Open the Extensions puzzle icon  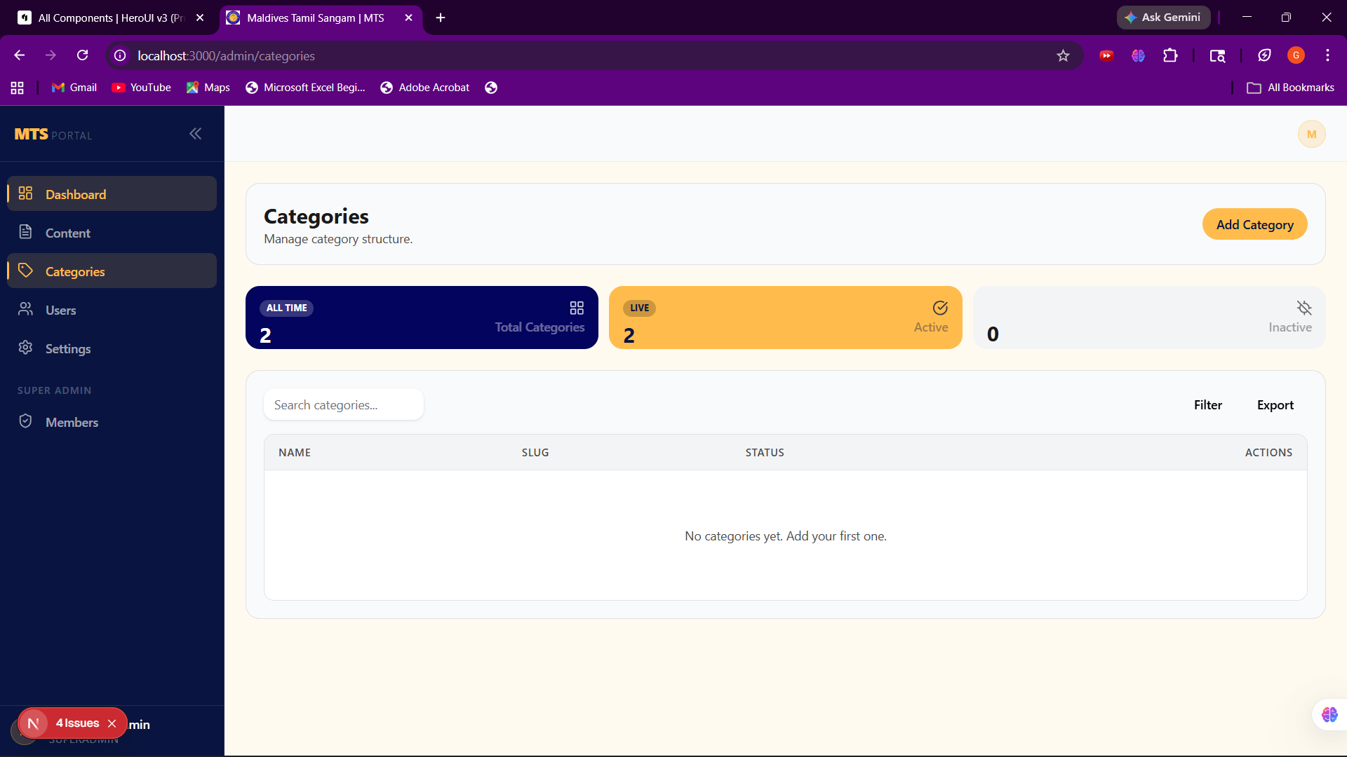coord(1170,55)
